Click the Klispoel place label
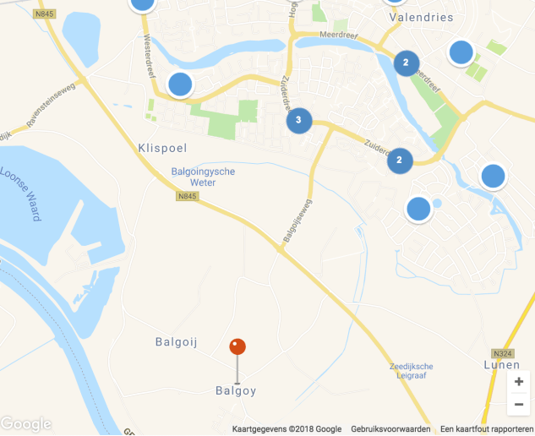Image resolution: width=535 pixels, height=436 pixels. (x=162, y=148)
